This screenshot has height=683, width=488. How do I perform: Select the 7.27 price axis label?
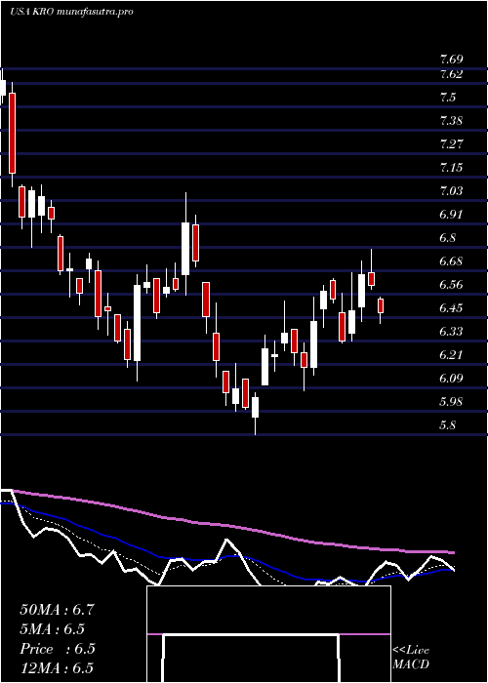(451, 144)
